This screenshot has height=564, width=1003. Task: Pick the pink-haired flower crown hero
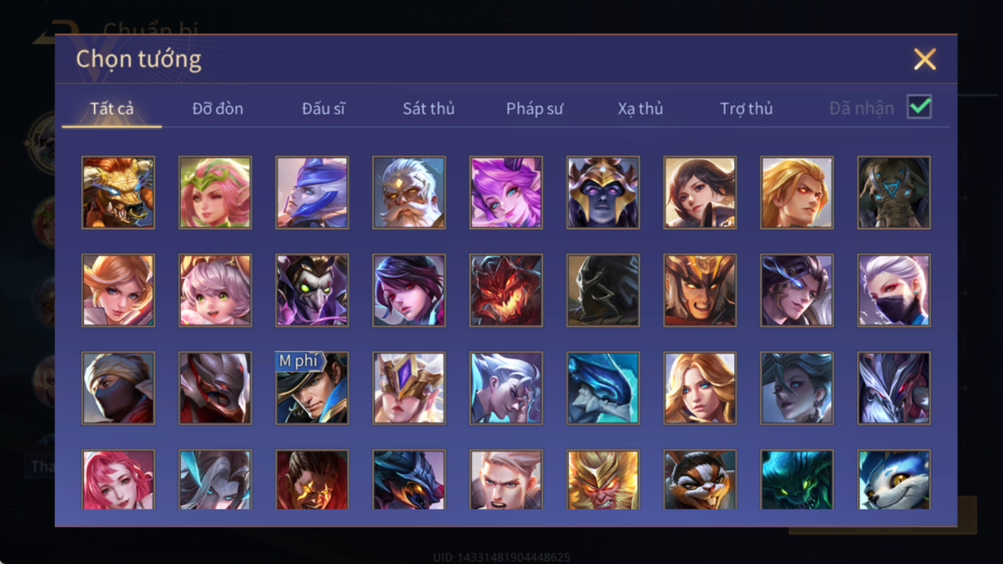tap(215, 192)
